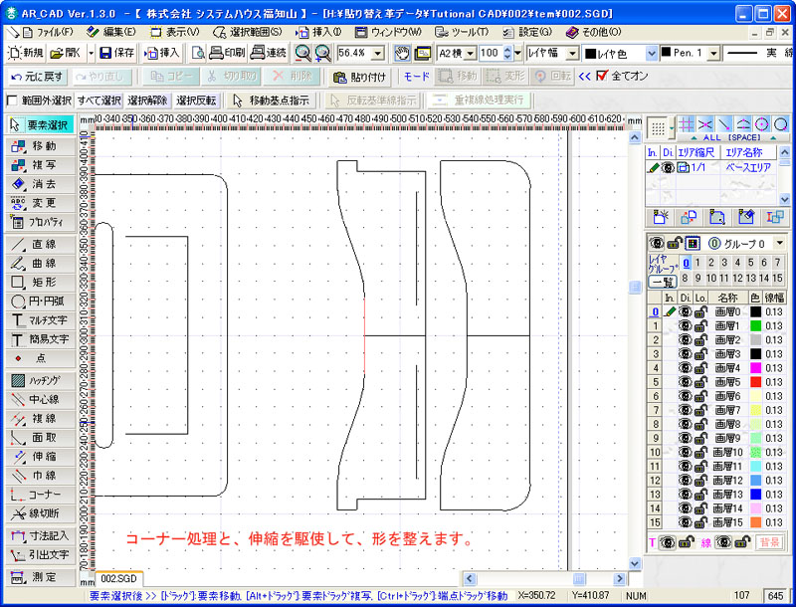Click the magenta color swatch of 画層4
The height and width of the screenshot is (607, 796).
coord(756,368)
